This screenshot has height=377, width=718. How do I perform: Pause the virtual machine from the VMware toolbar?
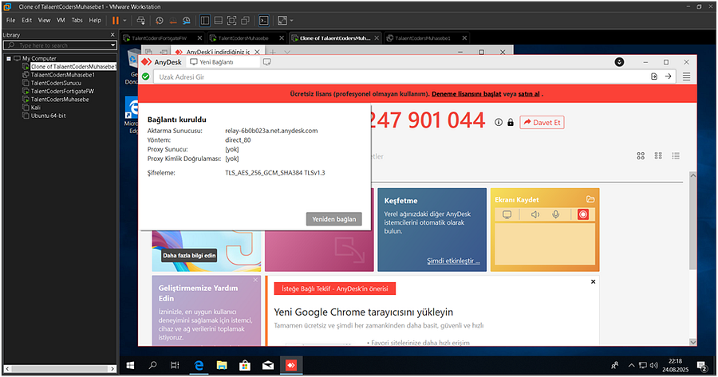click(116, 21)
